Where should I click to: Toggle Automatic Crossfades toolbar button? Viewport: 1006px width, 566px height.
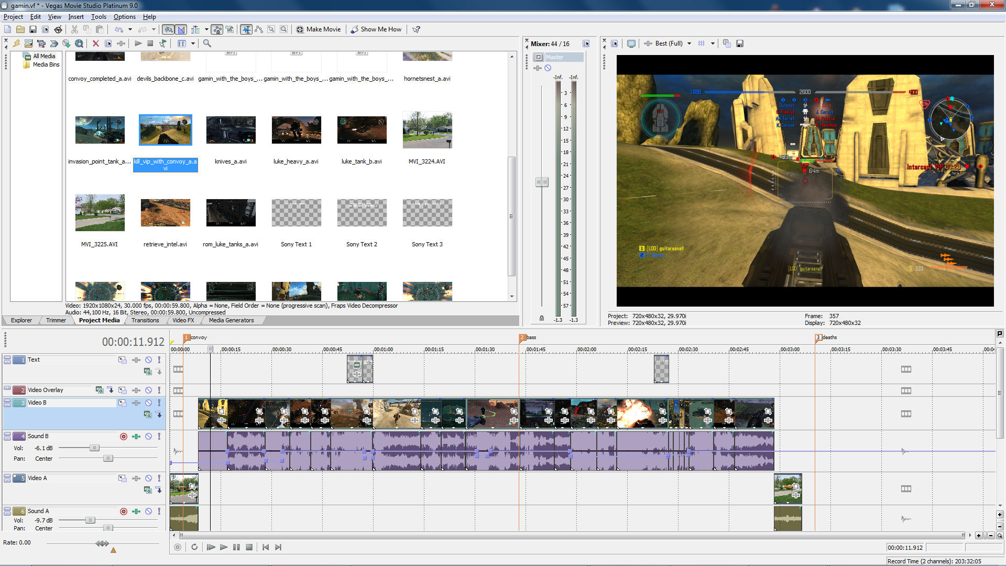[181, 29]
